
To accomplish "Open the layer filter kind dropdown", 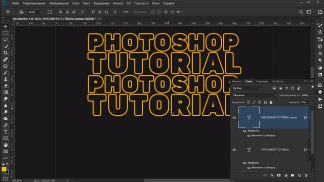I will pyautogui.click(x=247, y=88).
